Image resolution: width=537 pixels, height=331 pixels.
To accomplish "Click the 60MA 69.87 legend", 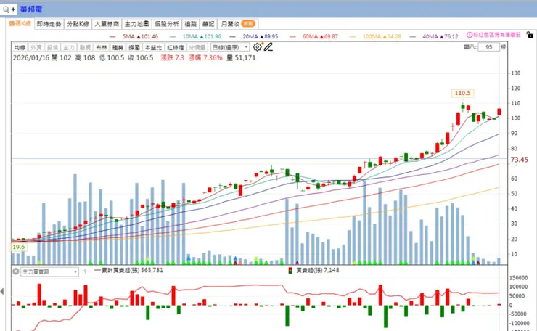I will point(313,36).
